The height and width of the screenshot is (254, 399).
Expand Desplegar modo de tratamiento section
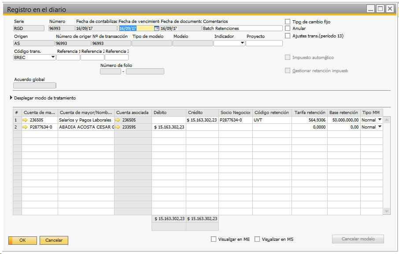(x=11, y=98)
